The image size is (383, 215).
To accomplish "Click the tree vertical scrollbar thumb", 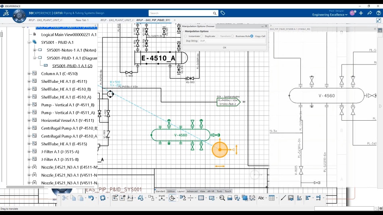I will 2,34.
